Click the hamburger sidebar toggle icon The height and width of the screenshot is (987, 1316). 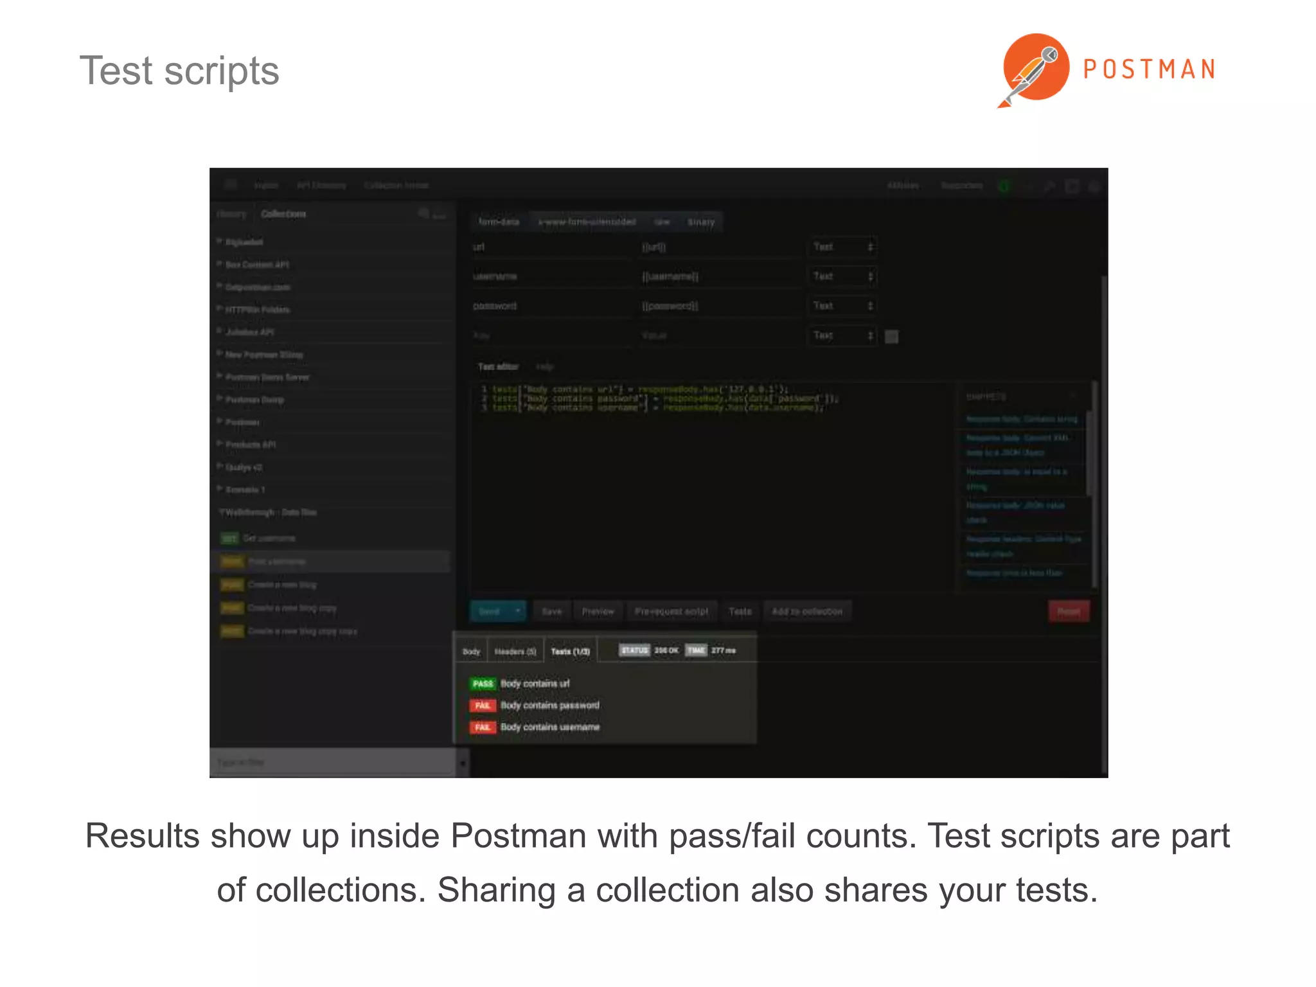tap(231, 185)
